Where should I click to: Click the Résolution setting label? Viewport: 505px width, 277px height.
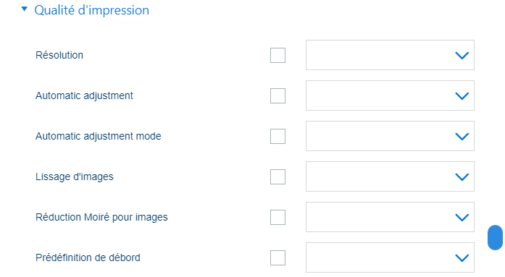pos(59,55)
